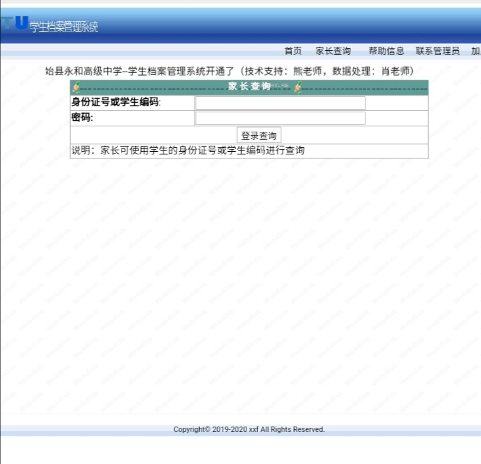Viewport: 481px width, 464px height.
Task: Focus the 密码 input field
Action: [281, 118]
